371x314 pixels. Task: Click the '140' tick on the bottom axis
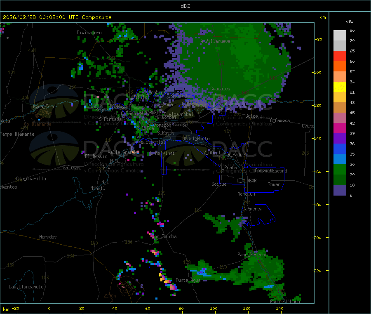click(x=279, y=308)
